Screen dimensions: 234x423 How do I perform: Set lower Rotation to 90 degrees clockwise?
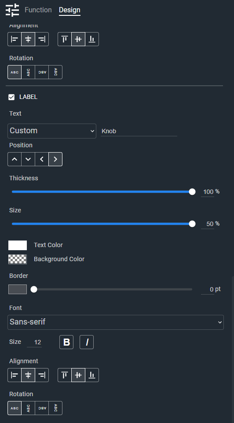point(28,408)
